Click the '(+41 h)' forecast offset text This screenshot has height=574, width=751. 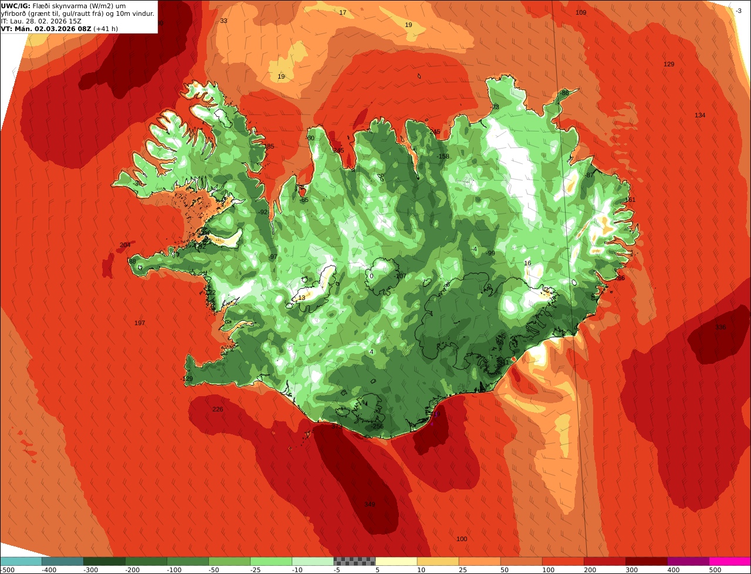click(106, 29)
